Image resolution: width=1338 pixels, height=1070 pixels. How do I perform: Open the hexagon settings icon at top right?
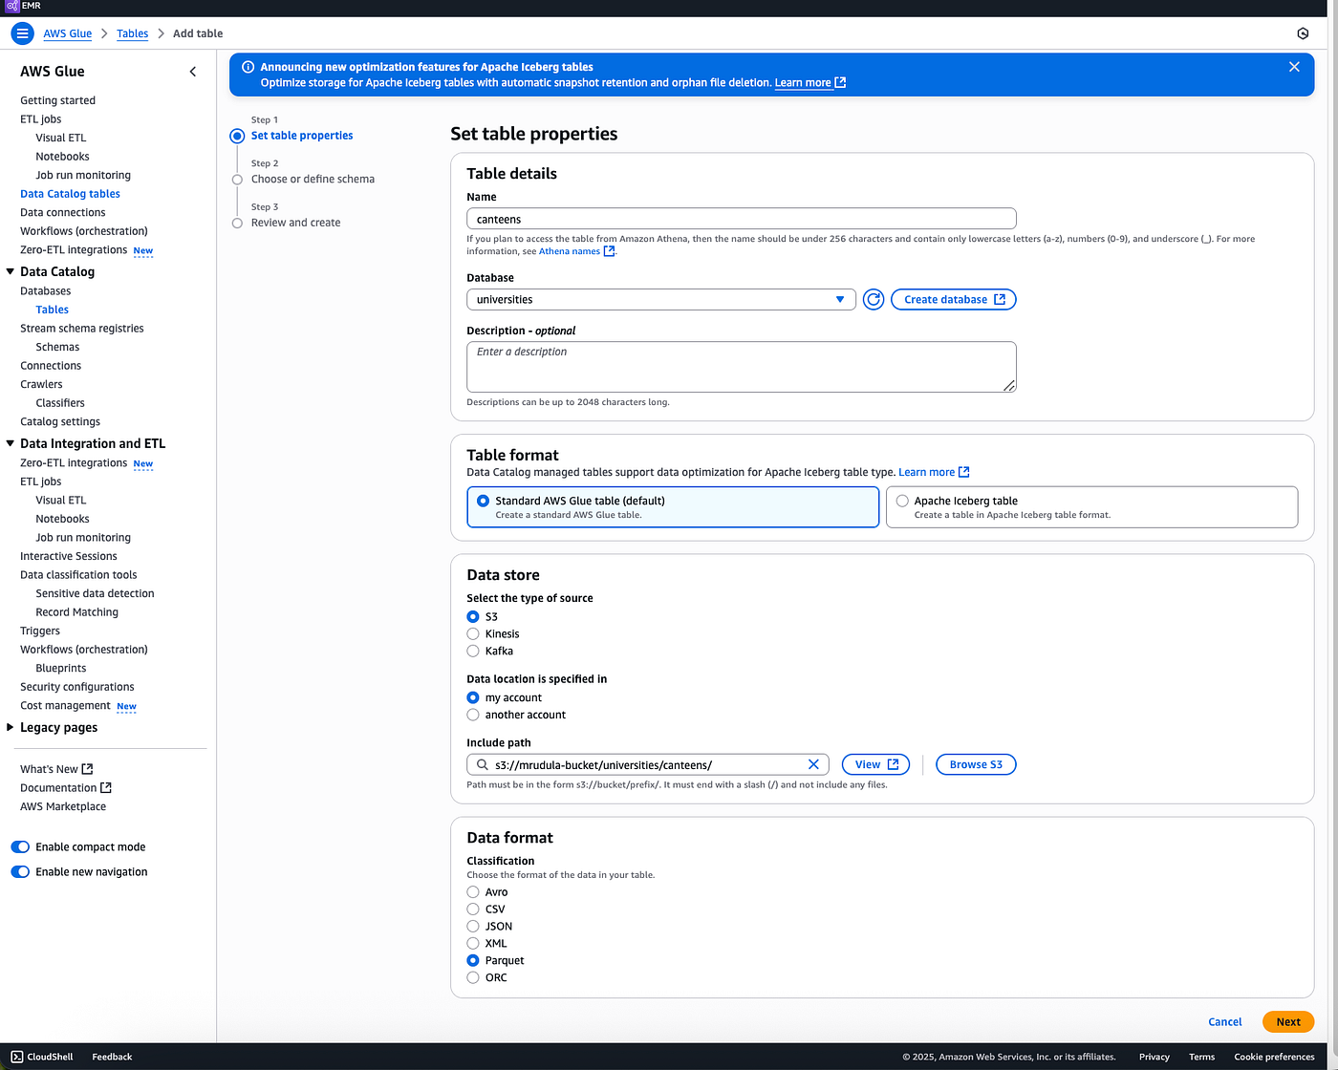pos(1303,33)
